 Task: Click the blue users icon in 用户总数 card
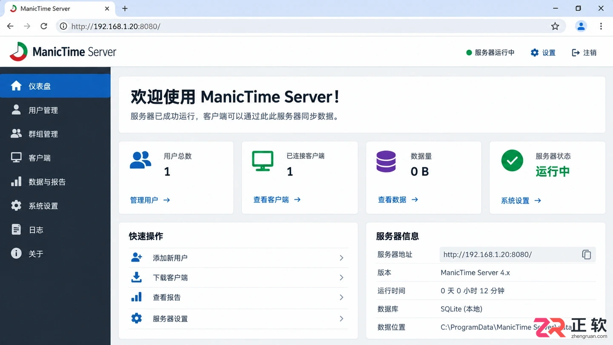click(140, 161)
